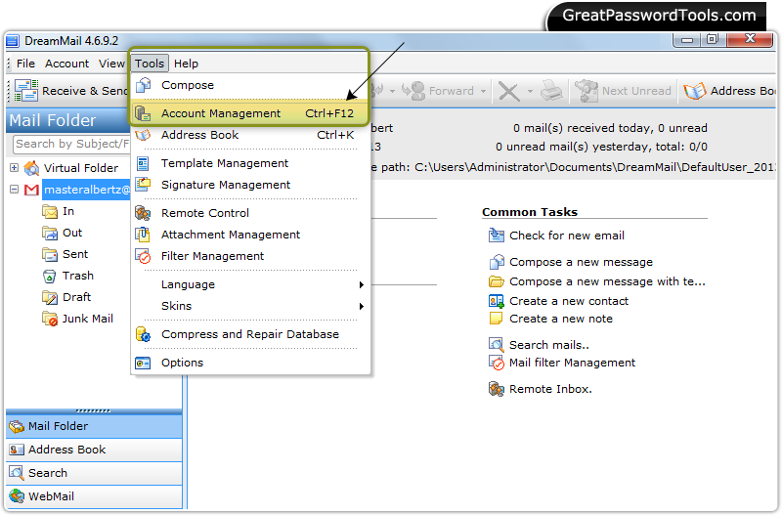Click the Remote Inbox task
Screen dimensions: 782x515
[550, 389]
